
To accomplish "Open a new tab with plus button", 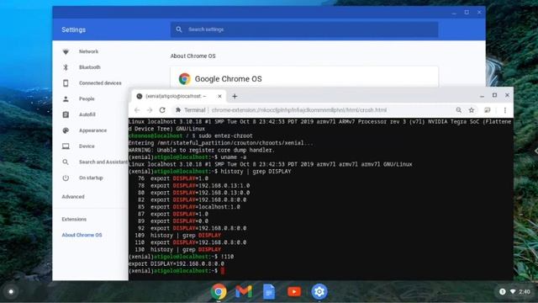I will click(235, 97).
